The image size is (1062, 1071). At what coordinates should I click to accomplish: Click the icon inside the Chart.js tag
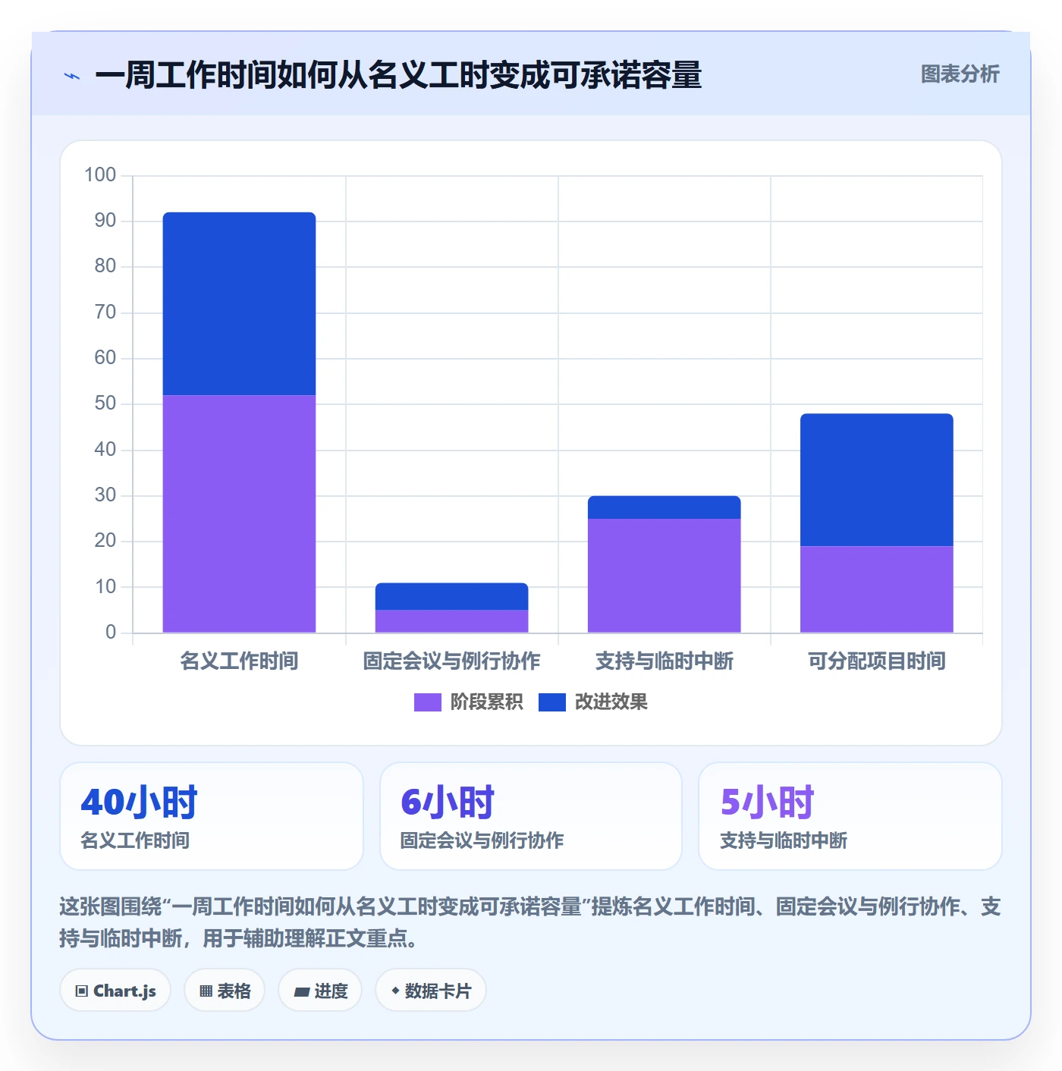point(82,991)
